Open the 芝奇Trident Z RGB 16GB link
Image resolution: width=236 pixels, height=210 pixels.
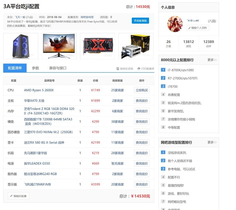tap(49, 111)
